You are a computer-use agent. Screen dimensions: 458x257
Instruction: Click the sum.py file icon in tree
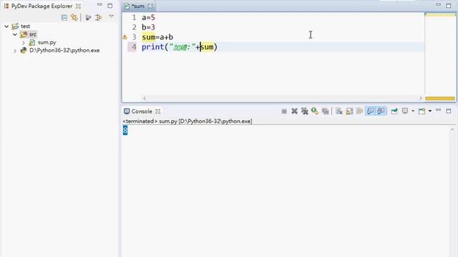point(31,43)
